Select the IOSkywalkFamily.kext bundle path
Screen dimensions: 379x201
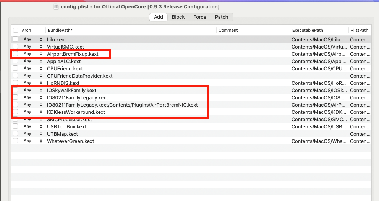(x=71, y=90)
